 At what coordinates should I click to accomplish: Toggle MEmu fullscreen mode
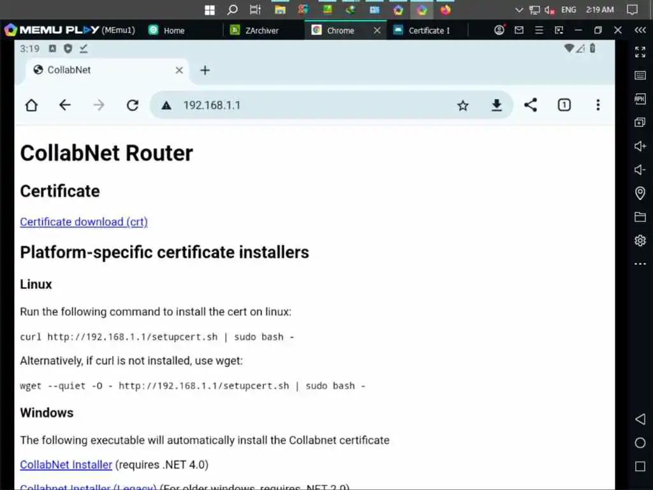coord(640,52)
